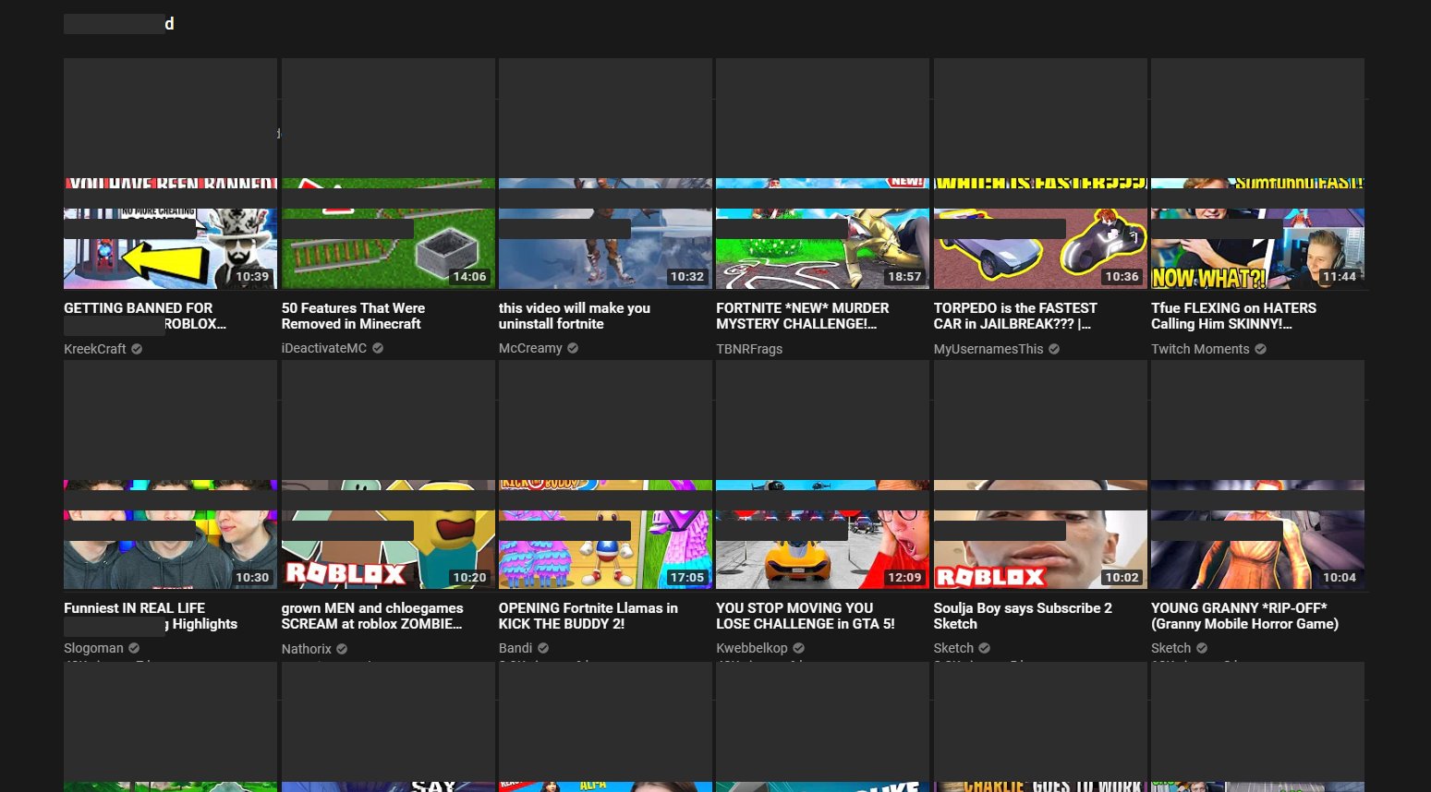Click title 'this video will make you uninstall fortnite'
This screenshot has width=1431, height=792.
pyautogui.click(x=575, y=316)
